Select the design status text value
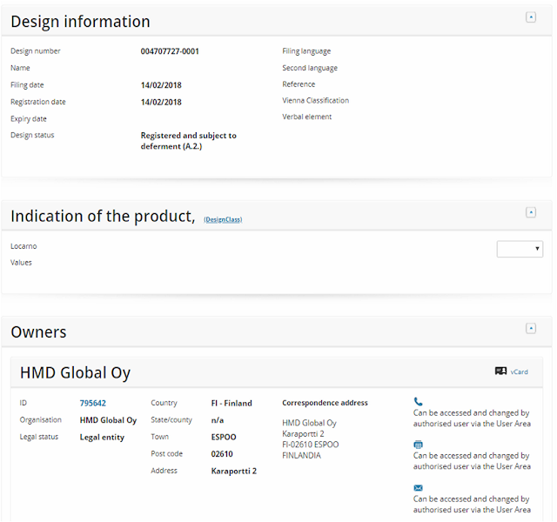 pyautogui.click(x=188, y=141)
